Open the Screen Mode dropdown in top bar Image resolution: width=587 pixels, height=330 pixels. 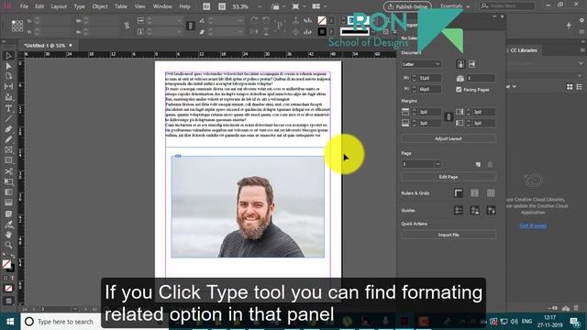tap(299, 6)
